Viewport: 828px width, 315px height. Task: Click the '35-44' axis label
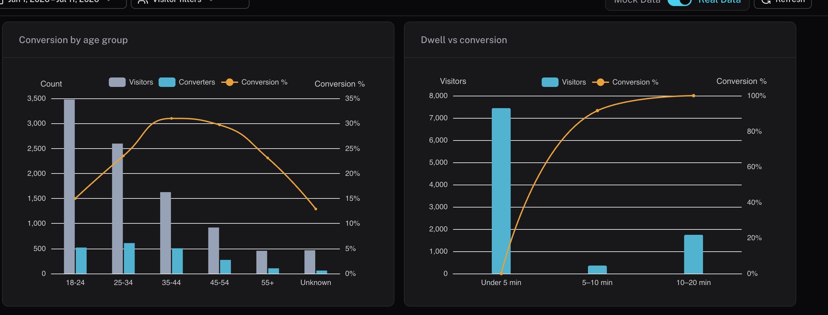[x=171, y=282]
